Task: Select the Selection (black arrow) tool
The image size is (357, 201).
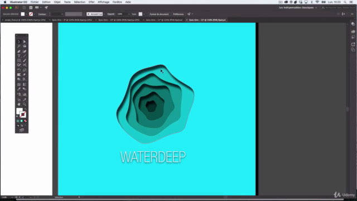Action: point(19,42)
